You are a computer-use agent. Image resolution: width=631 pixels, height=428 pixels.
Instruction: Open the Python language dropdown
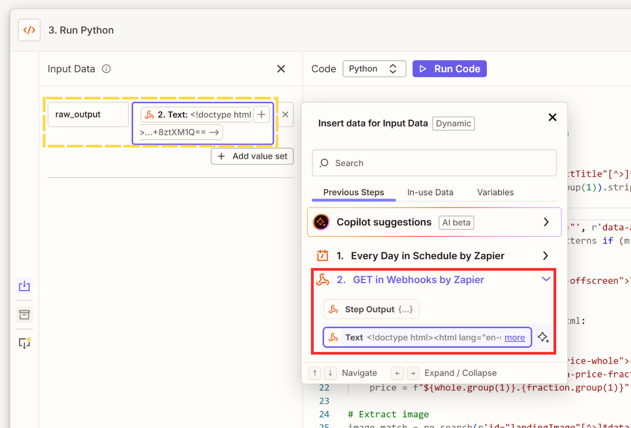click(x=374, y=69)
